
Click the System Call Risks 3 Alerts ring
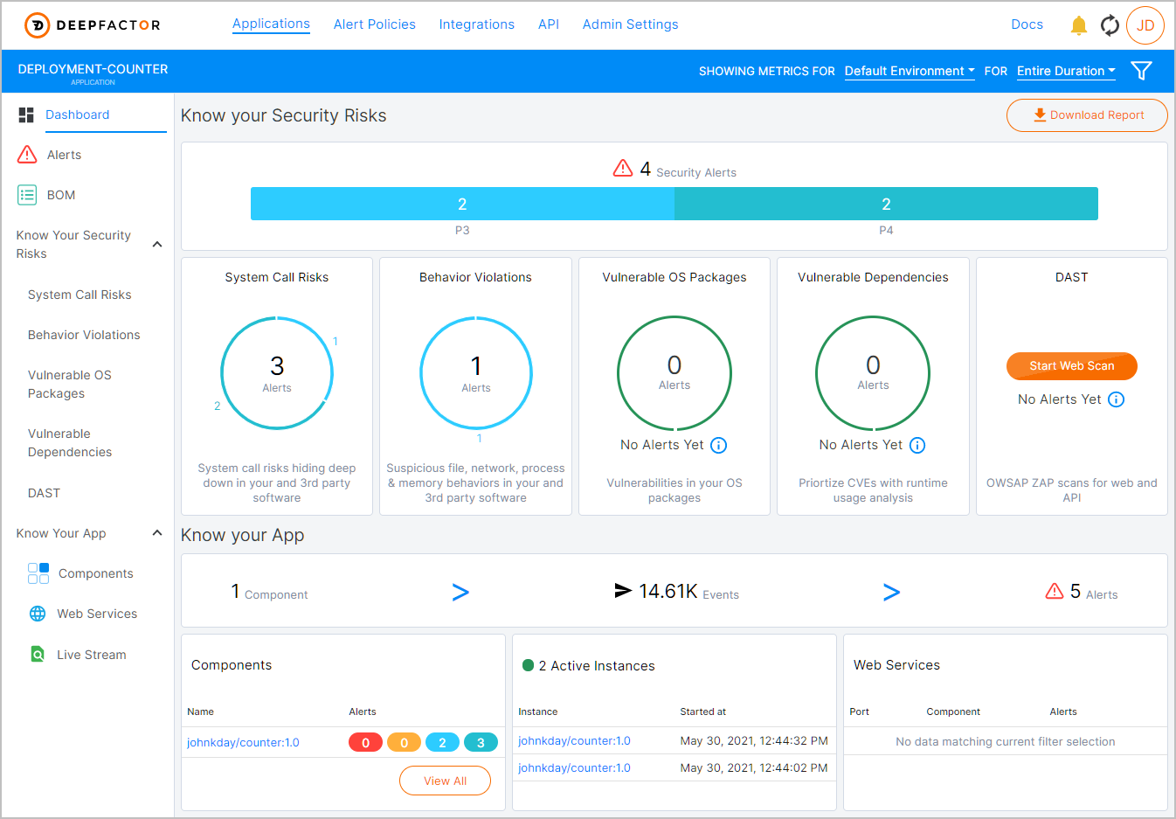click(x=277, y=373)
